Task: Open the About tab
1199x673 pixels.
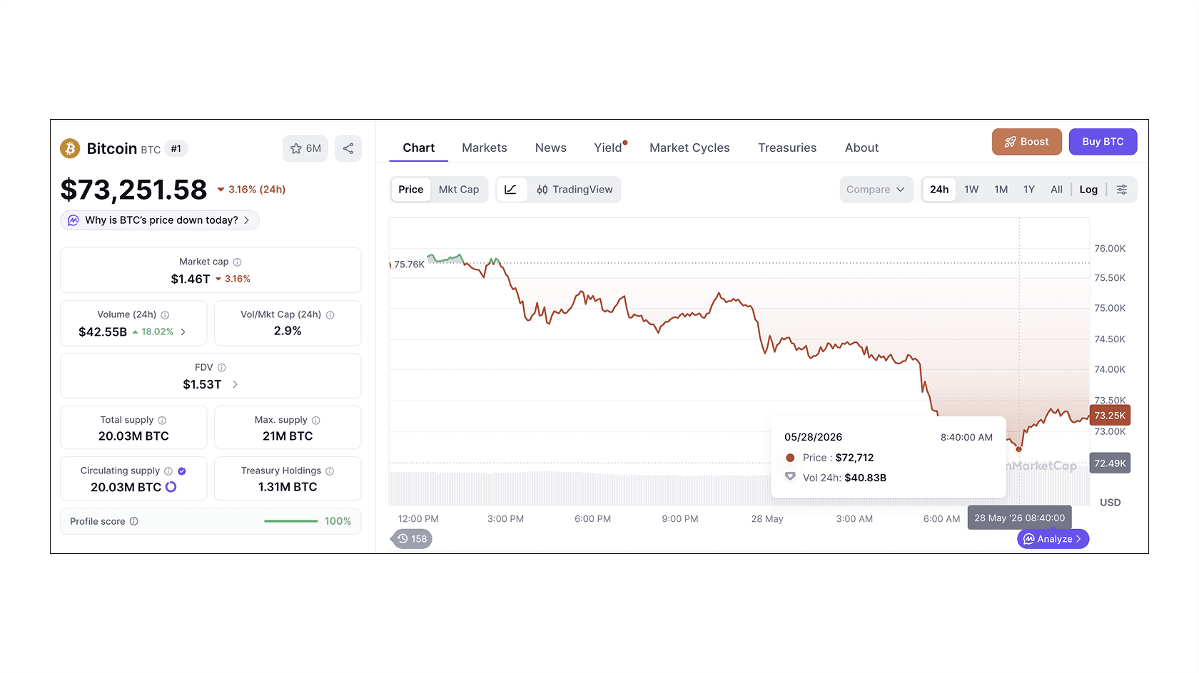Action: point(862,148)
